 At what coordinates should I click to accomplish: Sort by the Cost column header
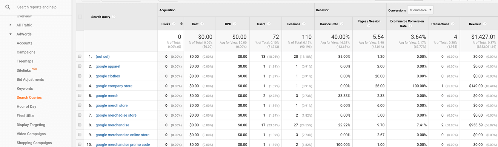click(195, 24)
